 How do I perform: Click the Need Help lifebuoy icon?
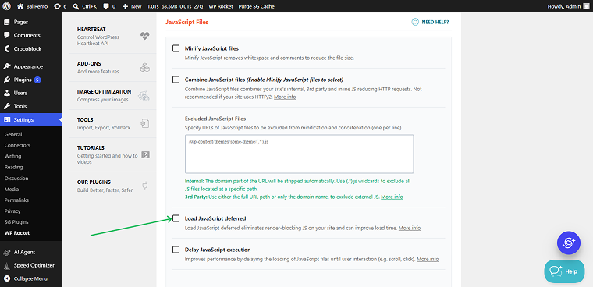click(x=415, y=22)
